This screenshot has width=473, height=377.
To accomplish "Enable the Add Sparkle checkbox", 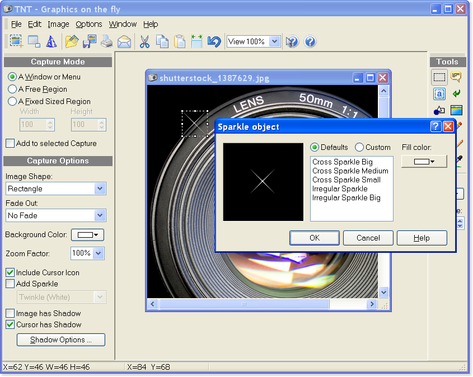I will coord(10,284).
